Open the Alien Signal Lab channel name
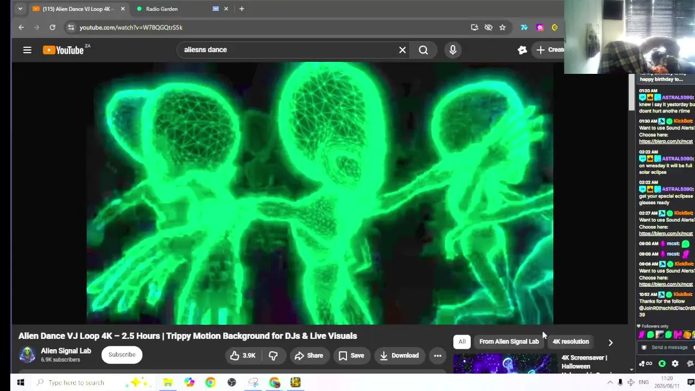Image resolution: width=695 pixels, height=391 pixels. click(x=66, y=351)
